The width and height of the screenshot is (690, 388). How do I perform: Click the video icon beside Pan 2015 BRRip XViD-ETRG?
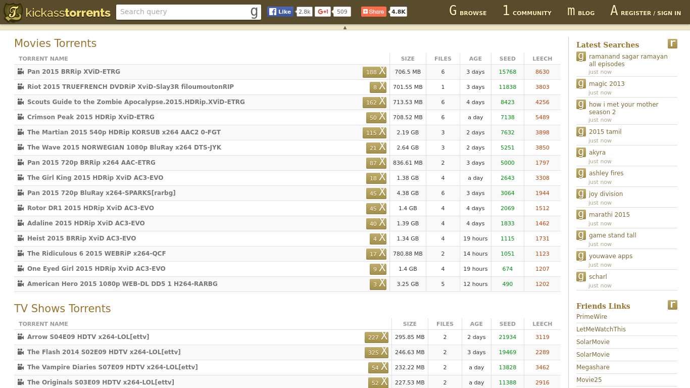point(21,72)
